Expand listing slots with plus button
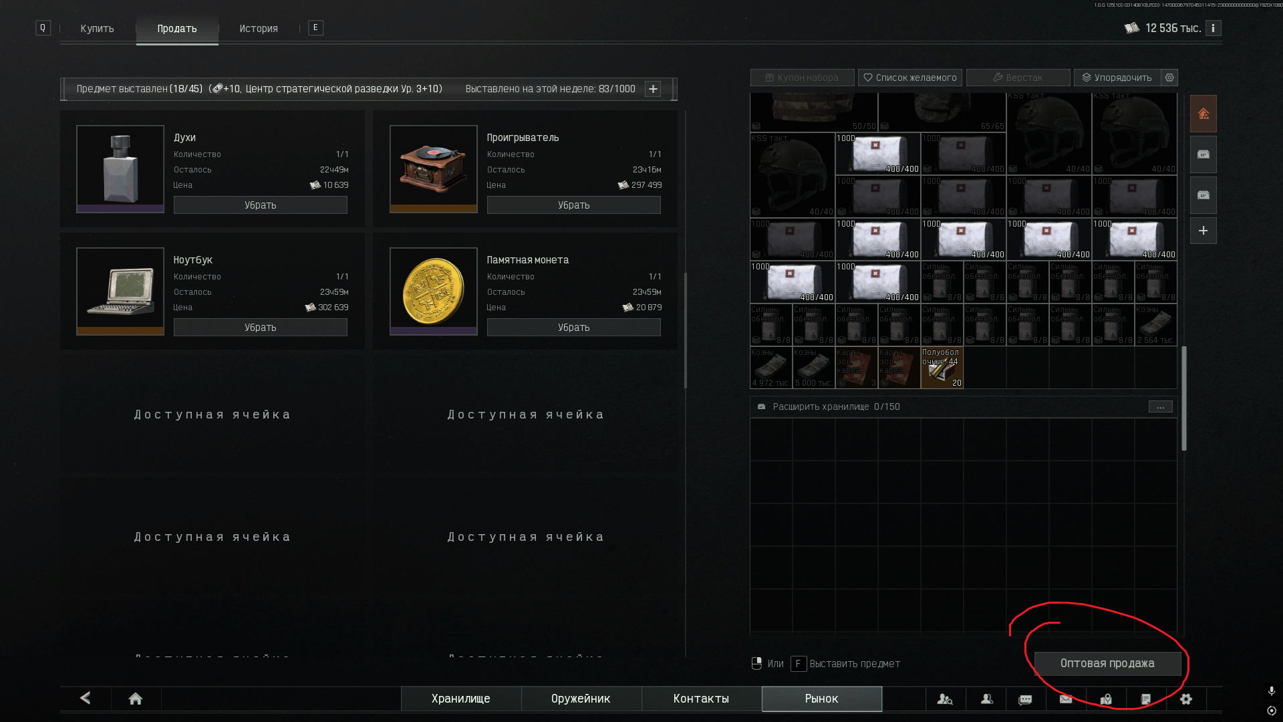 pos(653,89)
